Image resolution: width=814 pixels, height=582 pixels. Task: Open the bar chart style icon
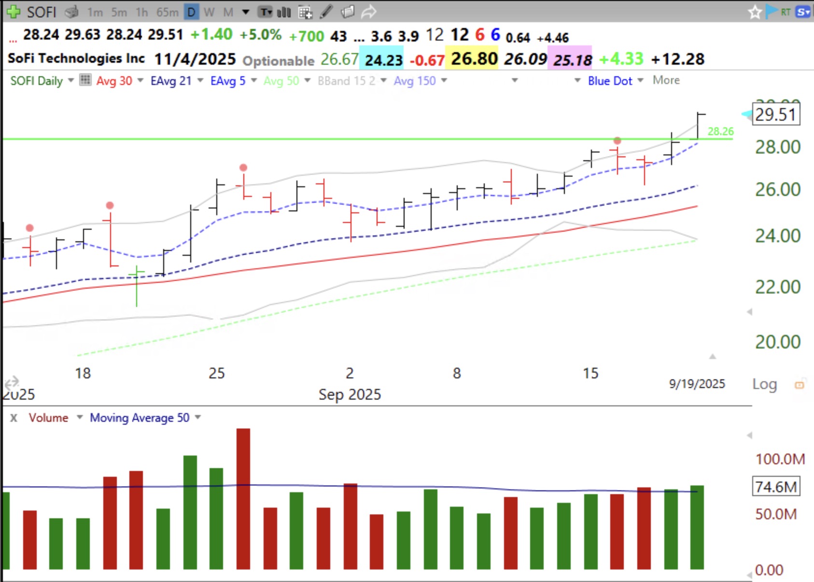284,12
